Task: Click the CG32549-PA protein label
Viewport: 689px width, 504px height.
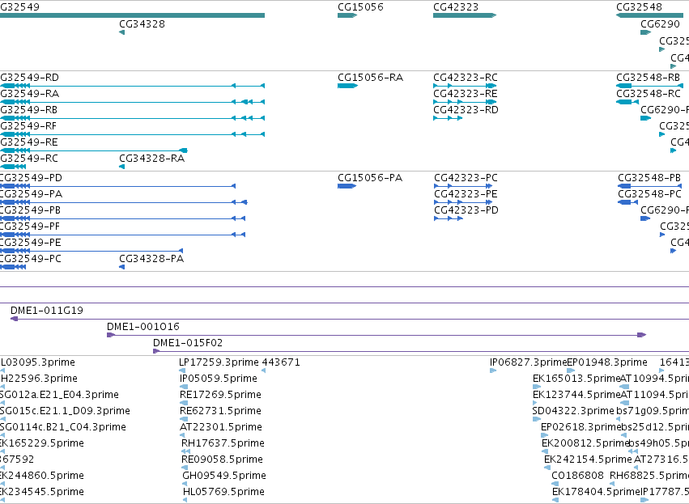Action: point(32,194)
